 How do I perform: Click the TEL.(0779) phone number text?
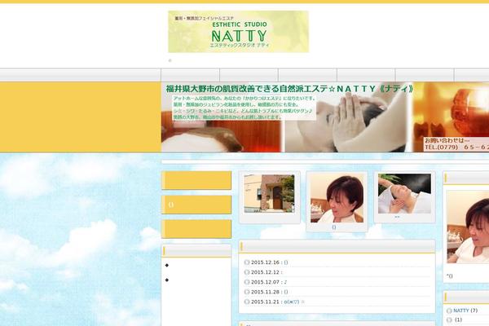pyautogui.click(x=456, y=148)
